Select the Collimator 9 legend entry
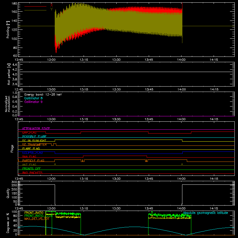Image resolution: width=238 pixels, height=238 pixels. [33, 102]
